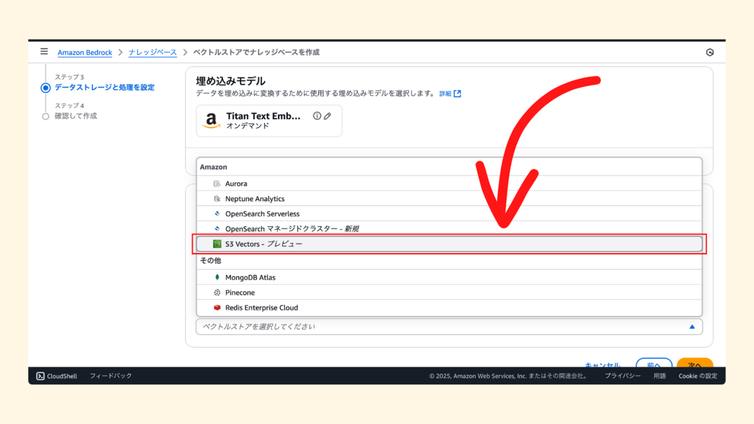Image resolution: width=754 pixels, height=424 pixels.
Task: Click the OpenSearch Serverless icon
Action: pos(217,214)
